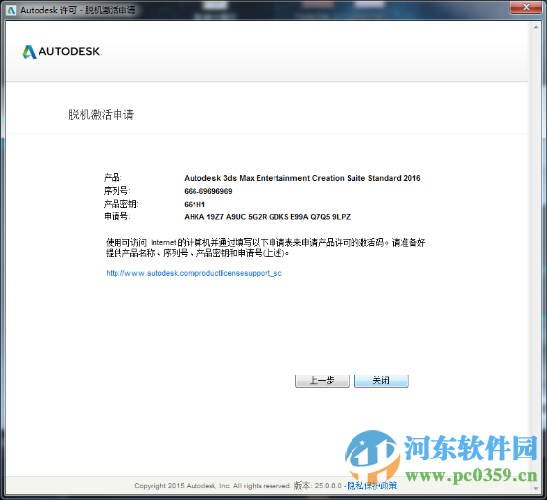Select the serial number 666-69696969

tap(208, 191)
